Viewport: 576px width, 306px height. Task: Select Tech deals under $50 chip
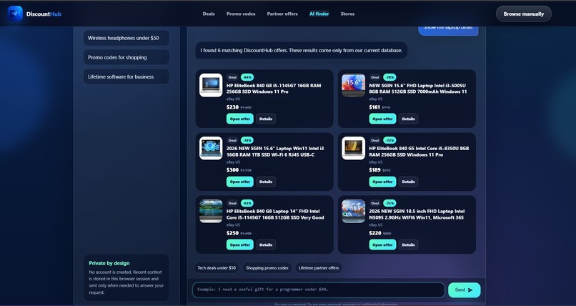[x=217, y=268]
